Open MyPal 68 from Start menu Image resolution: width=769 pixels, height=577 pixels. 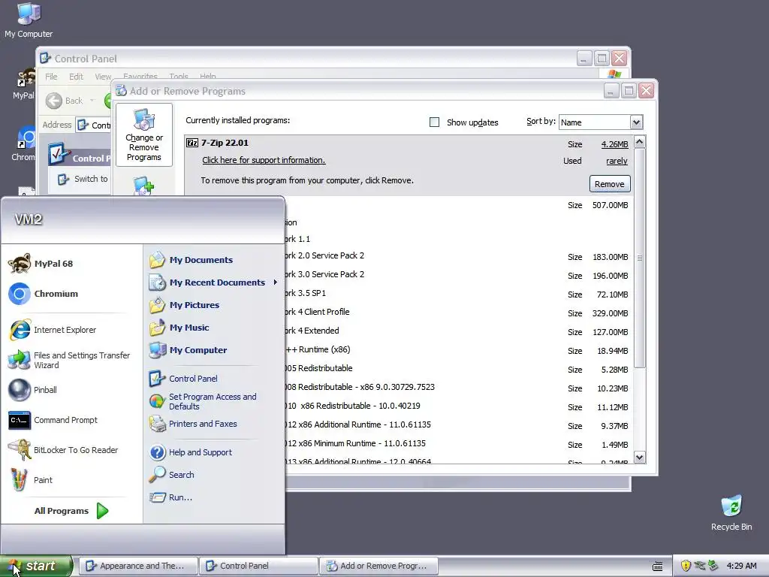click(41, 264)
